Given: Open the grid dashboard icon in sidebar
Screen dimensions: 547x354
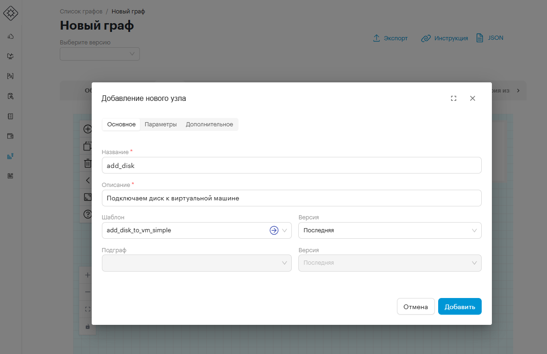Looking at the screenshot, I should pos(11,176).
